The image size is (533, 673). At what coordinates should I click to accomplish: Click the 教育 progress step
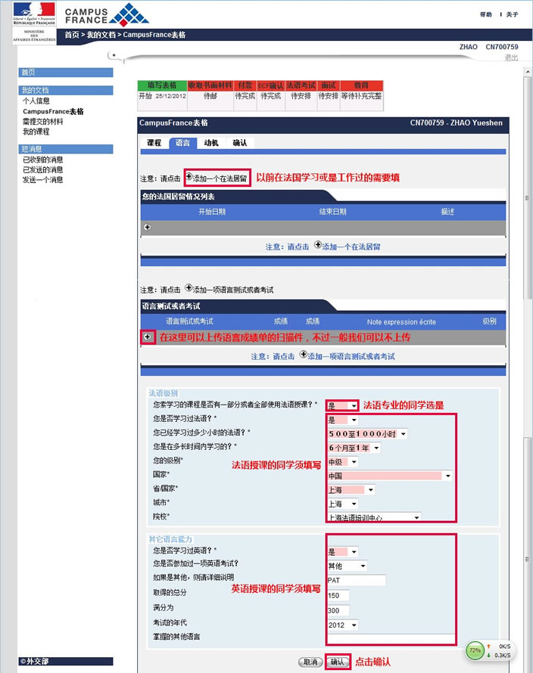pos(361,85)
